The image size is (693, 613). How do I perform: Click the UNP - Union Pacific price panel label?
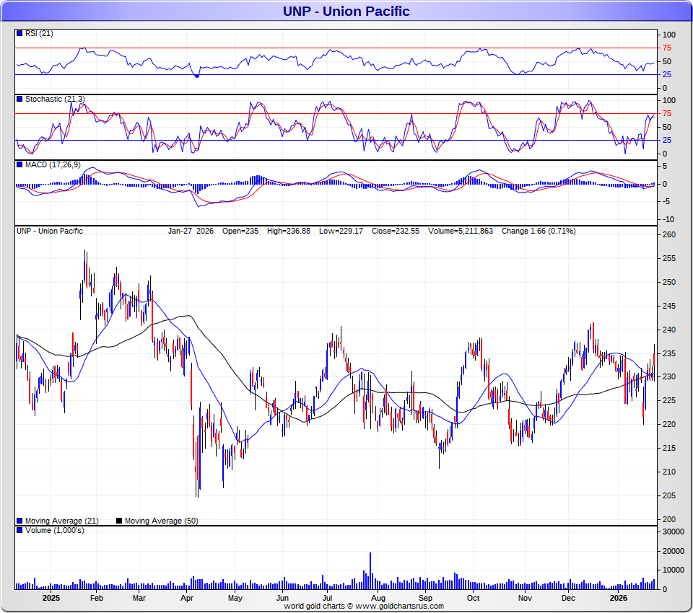pos(50,231)
